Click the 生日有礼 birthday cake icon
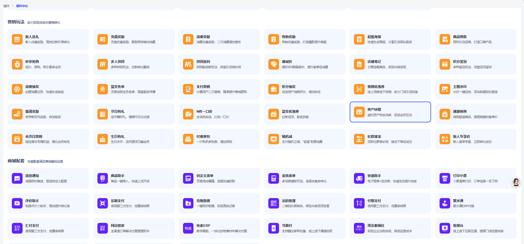The width and height of the screenshot is (524, 244). point(103,139)
